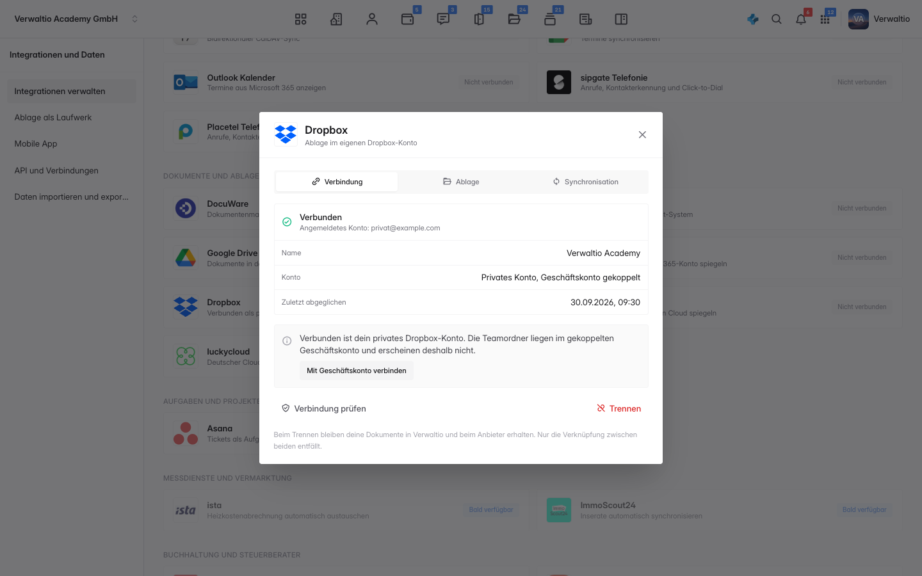Click the Dropbox logo in the dialog header
The image size is (922, 576).
[286, 134]
